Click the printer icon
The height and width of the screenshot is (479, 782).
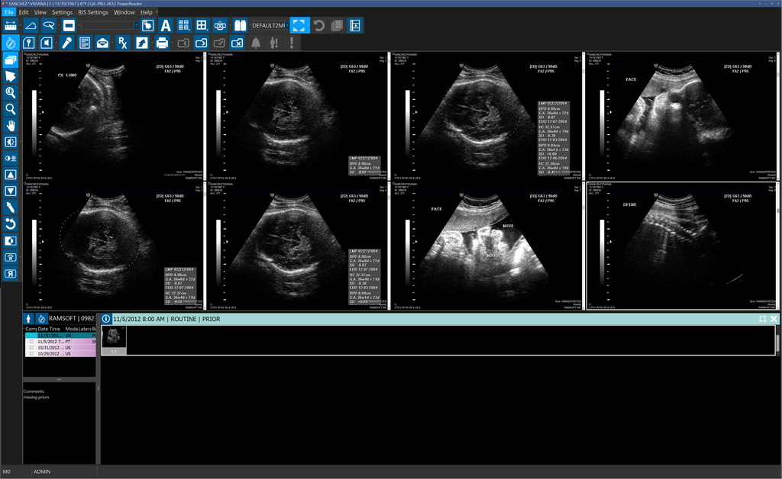click(162, 43)
